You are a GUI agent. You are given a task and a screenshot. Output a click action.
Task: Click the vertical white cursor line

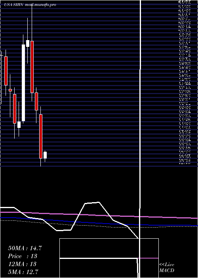point(140,138)
